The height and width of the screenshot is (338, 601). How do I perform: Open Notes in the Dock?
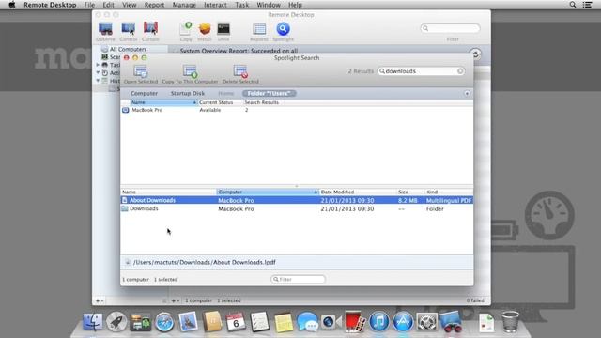pos(284,321)
